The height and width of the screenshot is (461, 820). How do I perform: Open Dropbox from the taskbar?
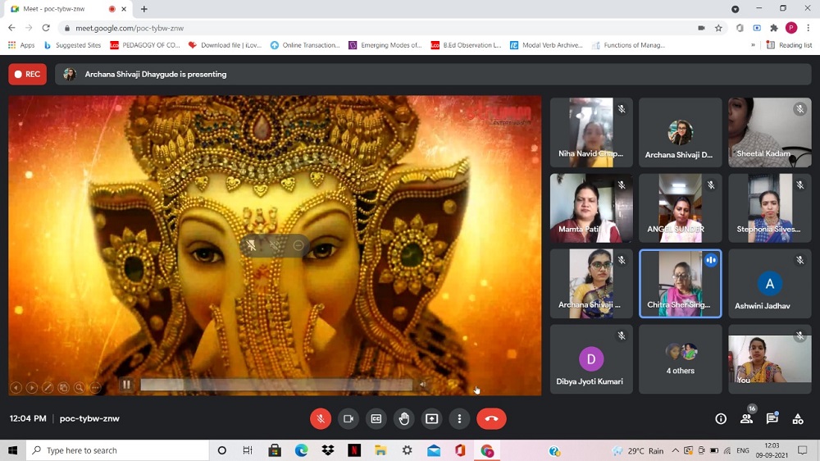[328, 450]
